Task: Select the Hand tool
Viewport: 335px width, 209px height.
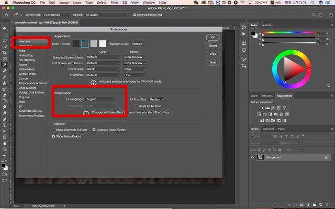Action: coord(5,143)
